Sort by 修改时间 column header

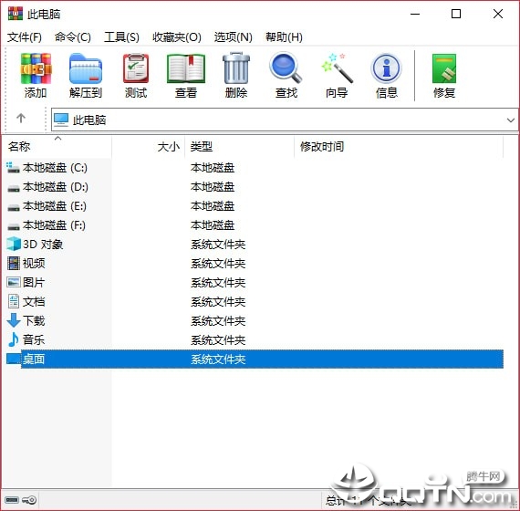click(399, 146)
